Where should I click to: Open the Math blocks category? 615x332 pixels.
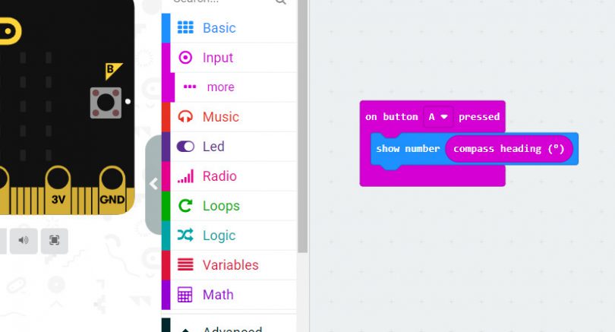217,295
